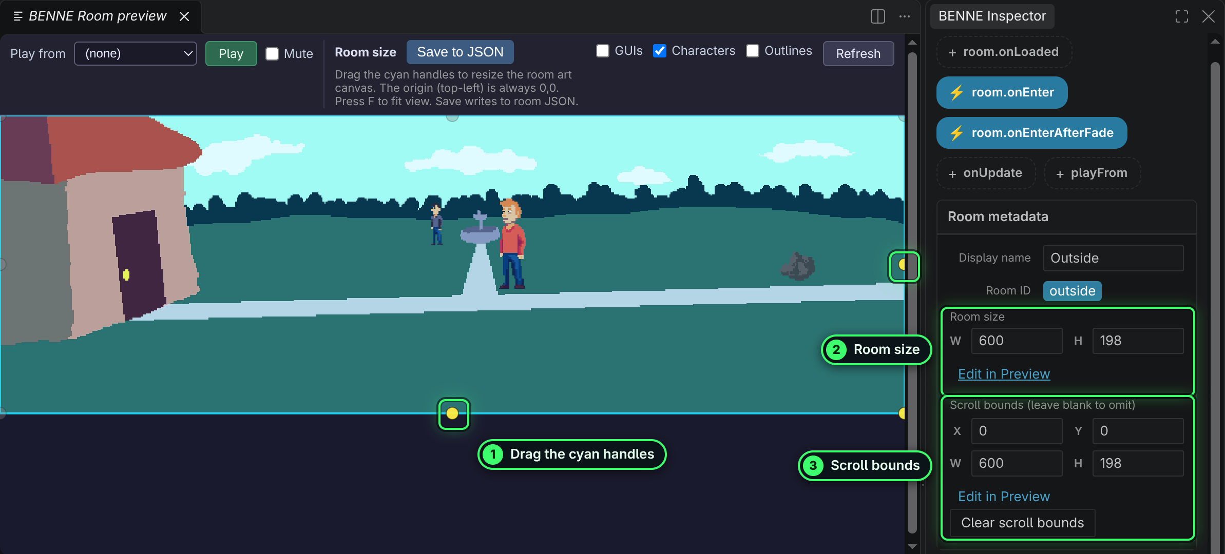1225x554 pixels.
Task: Click the split editor layout icon
Action: [x=877, y=16]
